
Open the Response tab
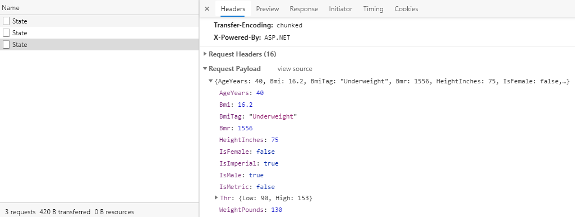pyautogui.click(x=303, y=9)
